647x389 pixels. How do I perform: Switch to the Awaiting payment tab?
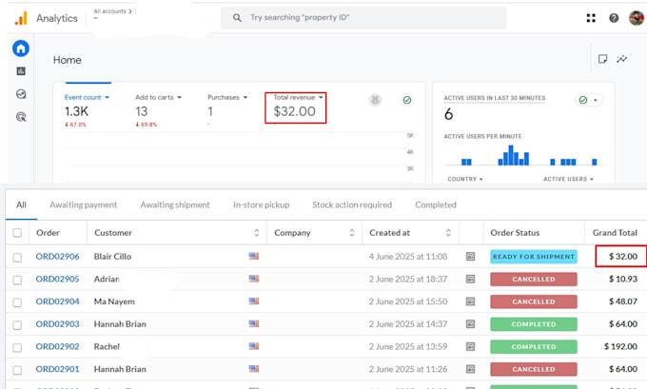click(x=84, y=204)
